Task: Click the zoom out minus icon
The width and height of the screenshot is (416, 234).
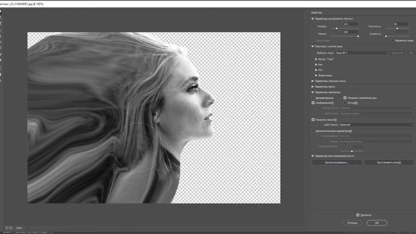Action: (x=6, y=228)
